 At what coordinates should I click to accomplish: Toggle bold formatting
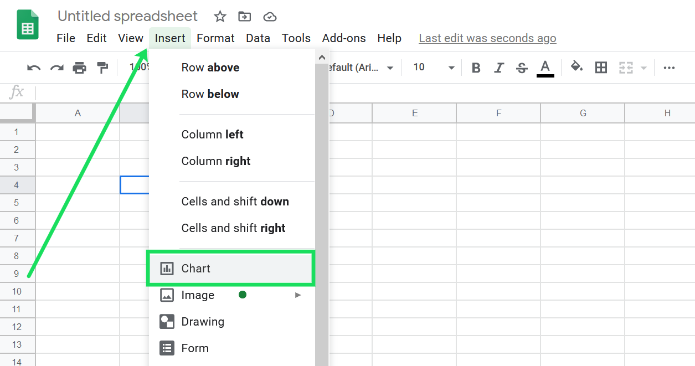(x=476, y=67)
